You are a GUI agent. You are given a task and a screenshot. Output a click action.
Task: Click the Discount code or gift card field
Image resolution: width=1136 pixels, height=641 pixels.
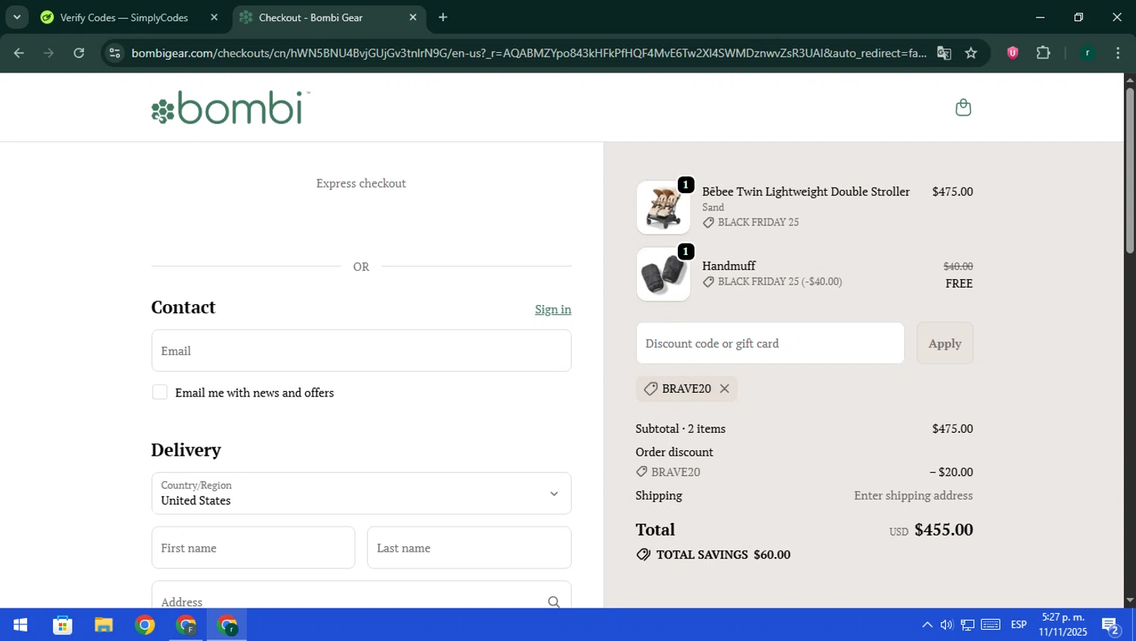(x=770, y=343)
